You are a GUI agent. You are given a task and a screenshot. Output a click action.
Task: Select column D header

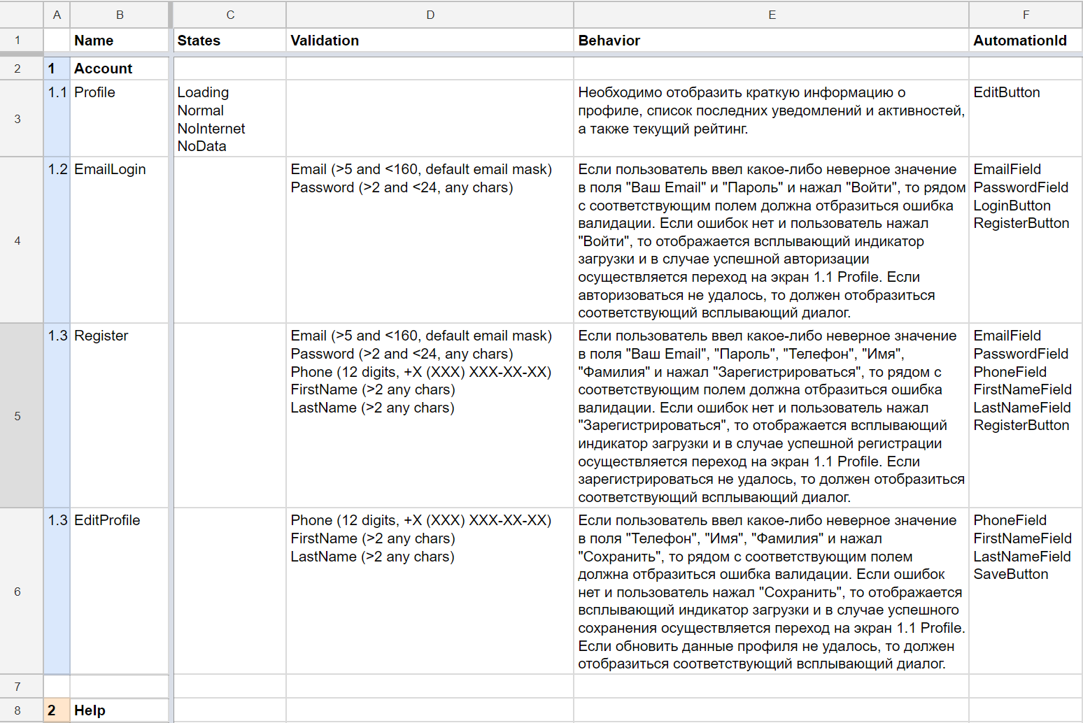[430, 15]
